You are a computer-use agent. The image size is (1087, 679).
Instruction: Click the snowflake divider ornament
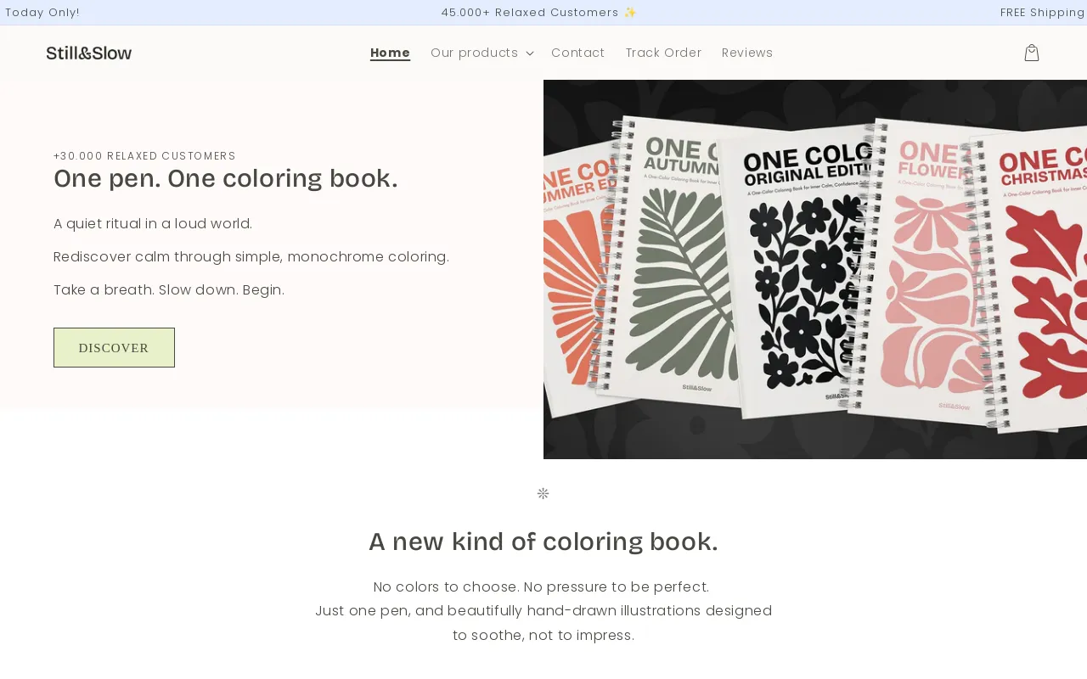click(x=543, y=493)
